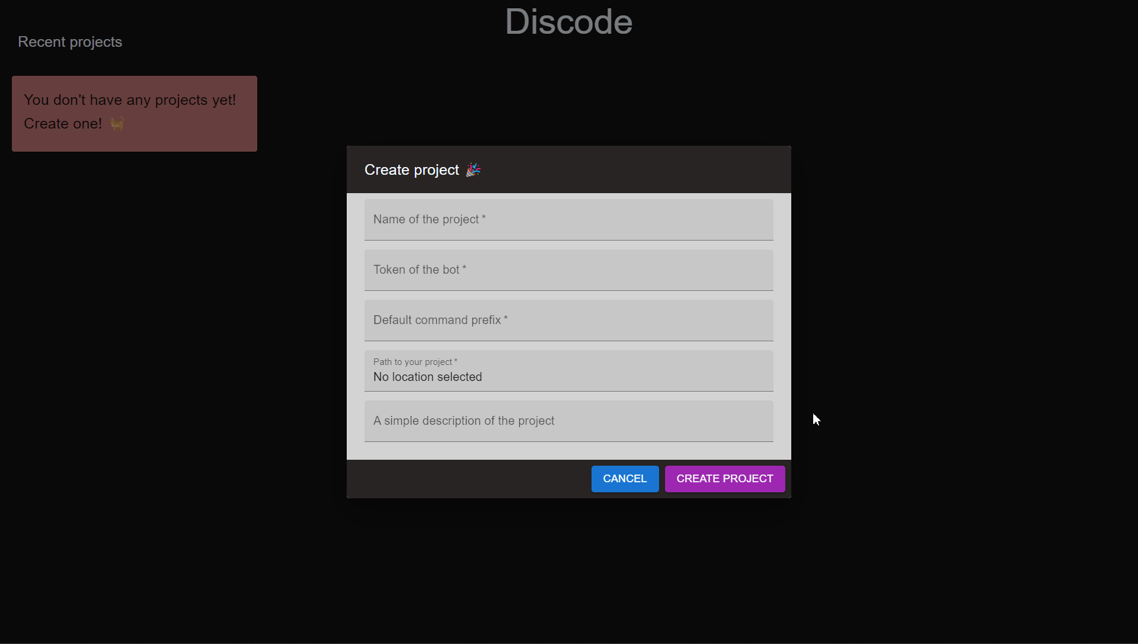Open the Path to your project selector

(568, 370)
